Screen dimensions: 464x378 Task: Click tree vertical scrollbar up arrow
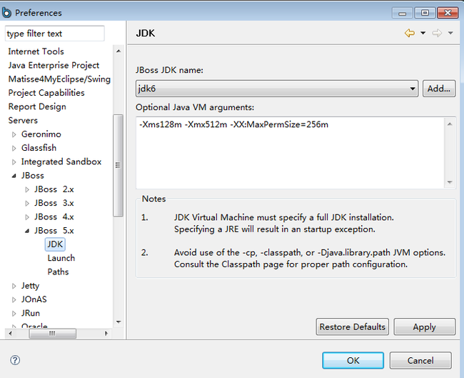118,51
